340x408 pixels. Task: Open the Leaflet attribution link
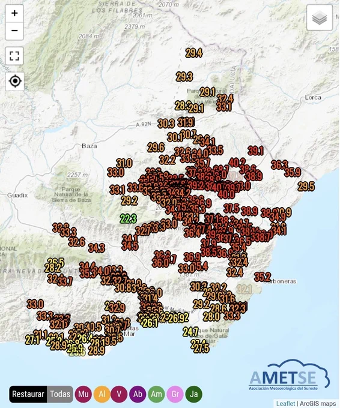[x=285, y=404]
